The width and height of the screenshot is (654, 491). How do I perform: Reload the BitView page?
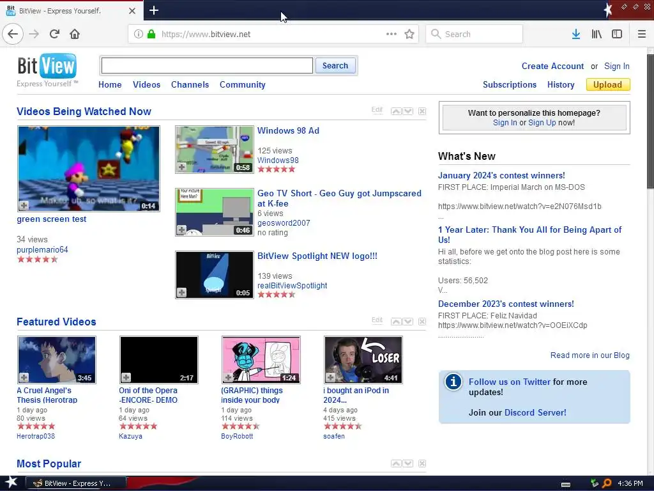(55, 34)
